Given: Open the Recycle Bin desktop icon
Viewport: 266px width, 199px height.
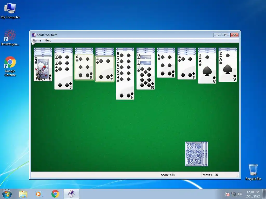Looking at the screenshot, I should [253, 172].
